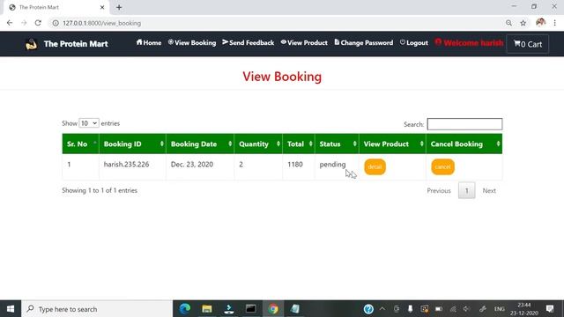Open Chrome three-dot menu
This screenshot has width=564, height=317.
554,23
